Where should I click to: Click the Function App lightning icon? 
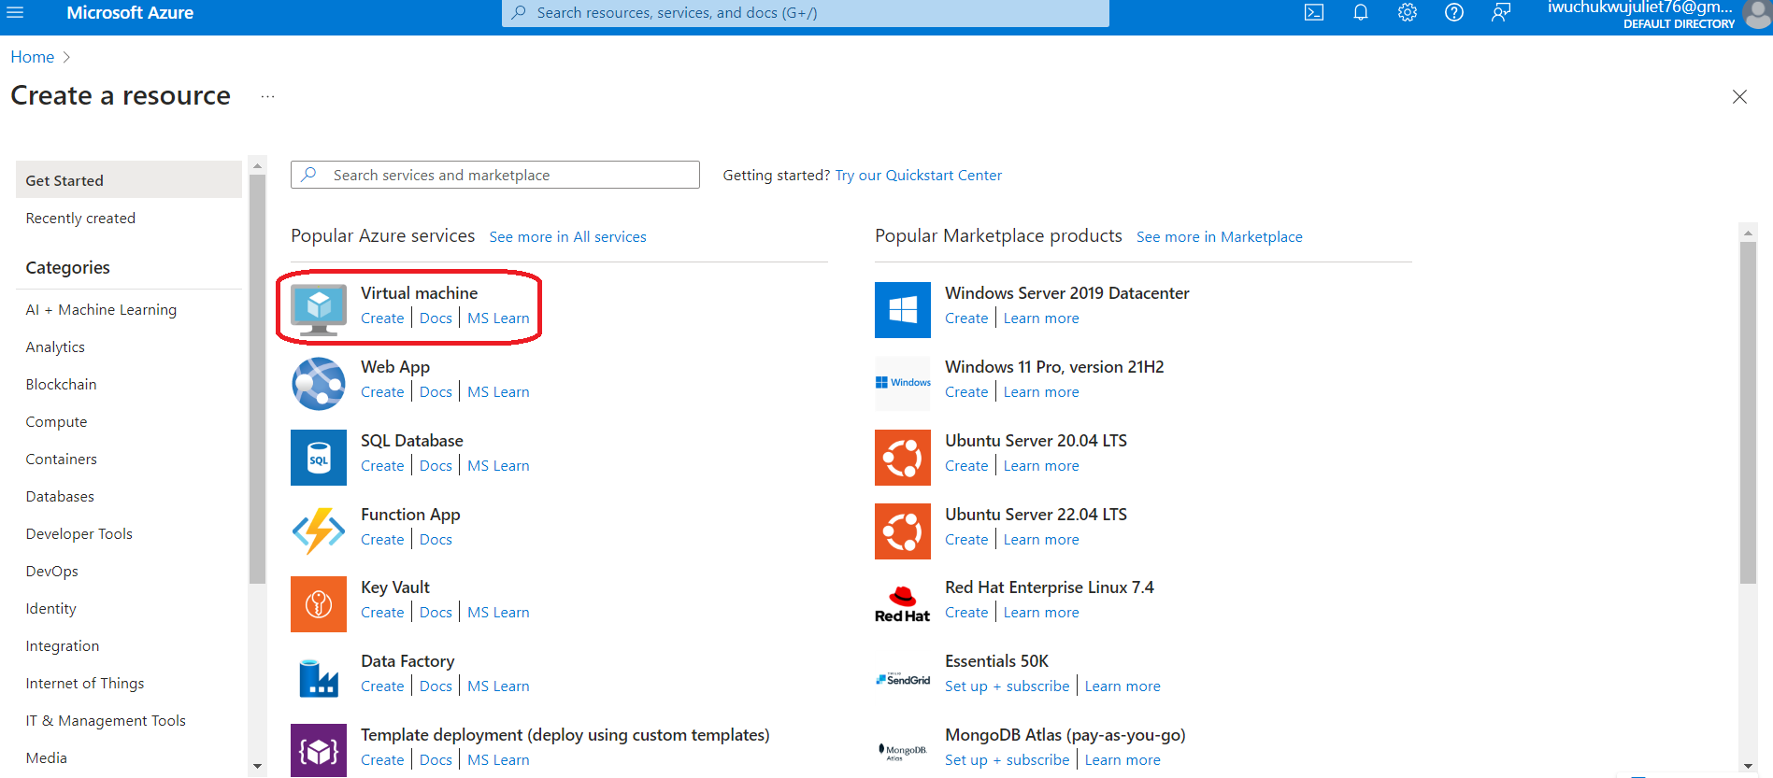pyautogui.click(x=319, y=530)
